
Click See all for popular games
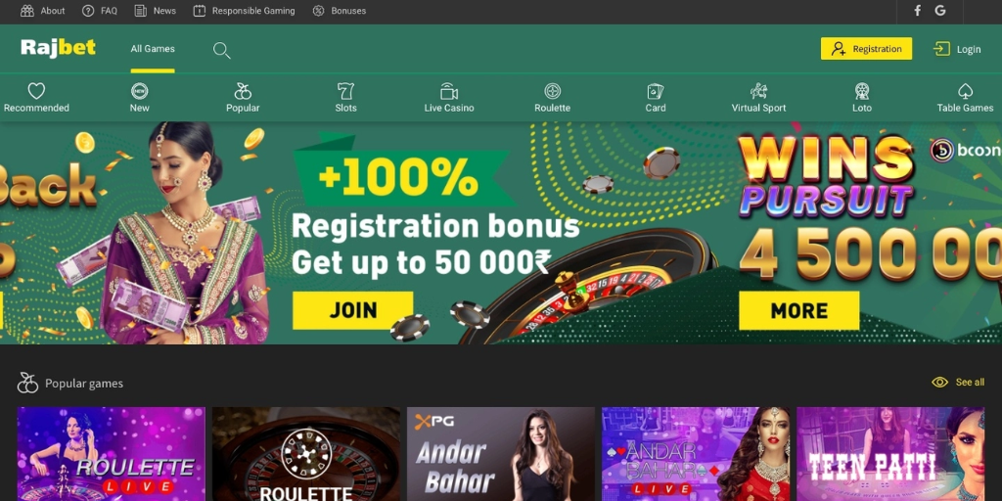point(958,383)
